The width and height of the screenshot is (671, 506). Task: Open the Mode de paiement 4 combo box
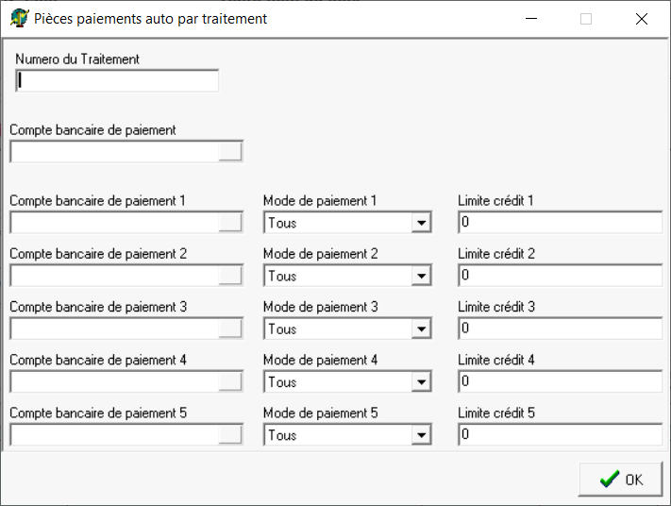pyautogui.click(x=421, y=382)
